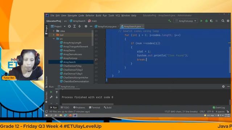Viewport: 232px width, 130px height.
Task: Select ArrayChangeAnElement in project tree
Action: coord(76,47)
